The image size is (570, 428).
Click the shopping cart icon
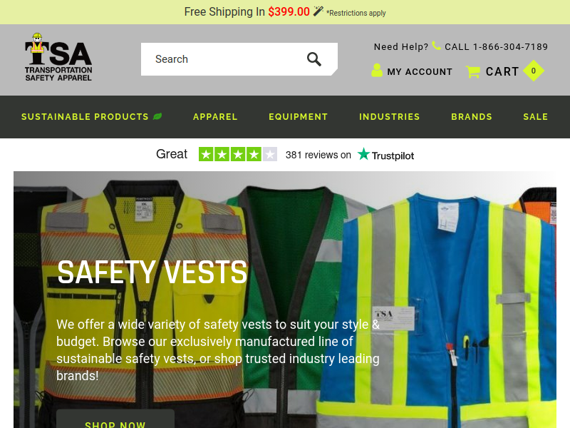[x=473, y=71]
